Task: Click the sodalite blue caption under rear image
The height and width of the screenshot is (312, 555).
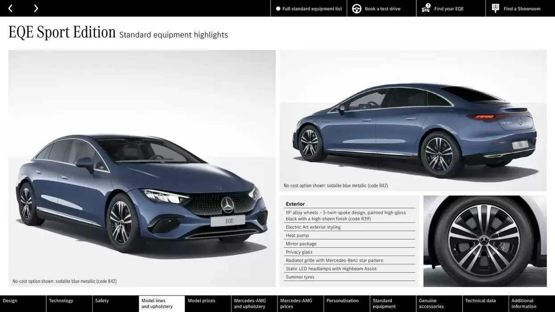Action: tap(336, 185)
